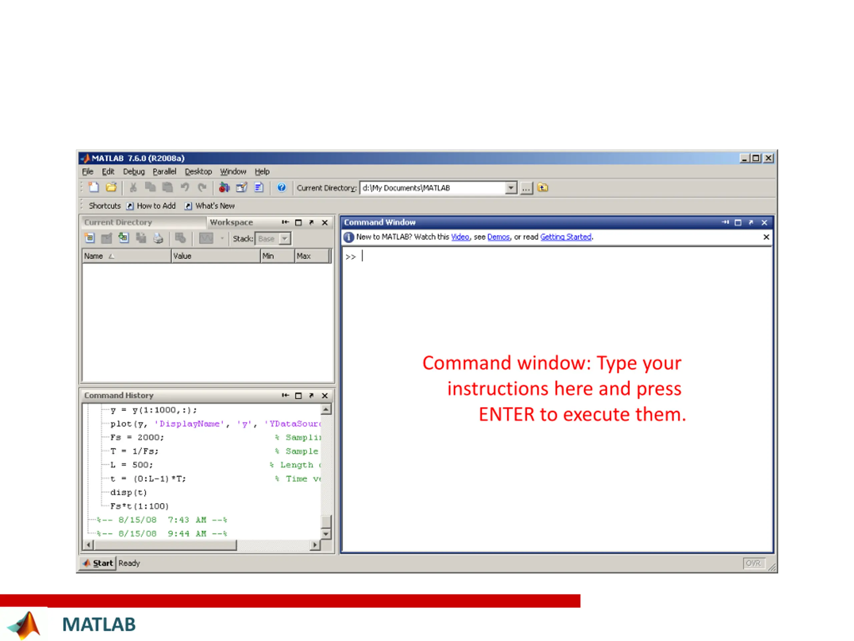The height and width of the screenshot is (641, 854).
Task: Click the MATLAB Start button
Action: 98,563
